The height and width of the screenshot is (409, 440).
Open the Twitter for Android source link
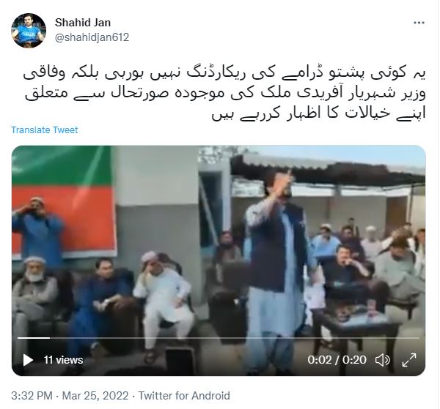tap(184, 396)
